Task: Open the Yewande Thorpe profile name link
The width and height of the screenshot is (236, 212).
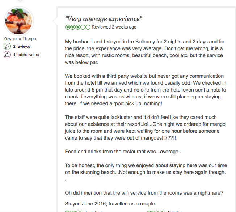Action: tap(20, 39)
